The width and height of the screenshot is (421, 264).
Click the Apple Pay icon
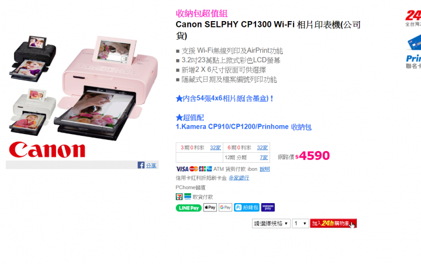(210, 208)
